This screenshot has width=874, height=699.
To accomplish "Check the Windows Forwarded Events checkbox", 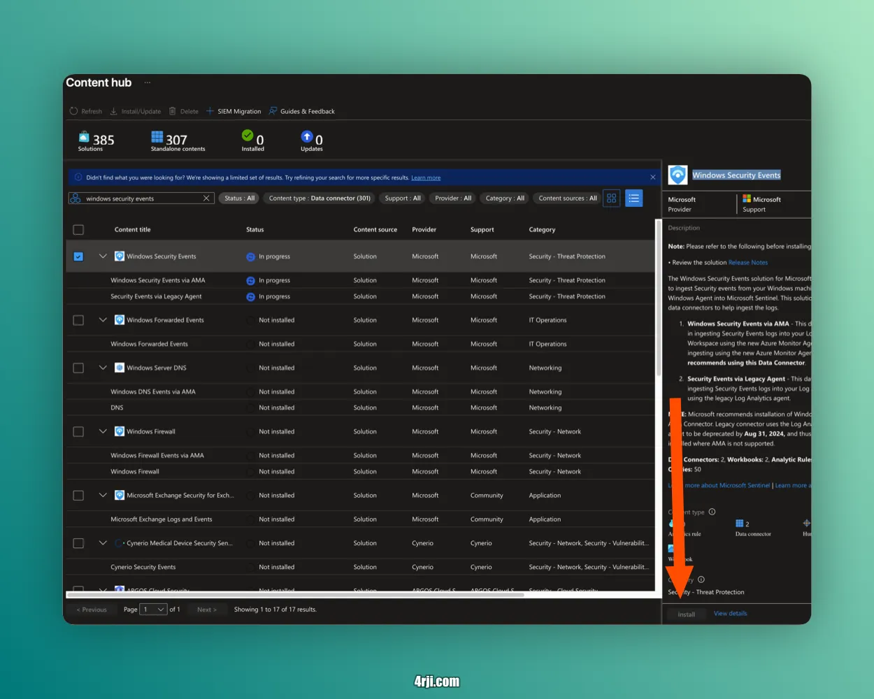I will pyautogui.click(x=78, y=320).
